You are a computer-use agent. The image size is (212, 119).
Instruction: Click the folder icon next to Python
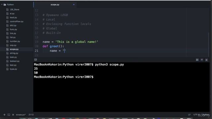pyautogui.click(x=5, y=5)
